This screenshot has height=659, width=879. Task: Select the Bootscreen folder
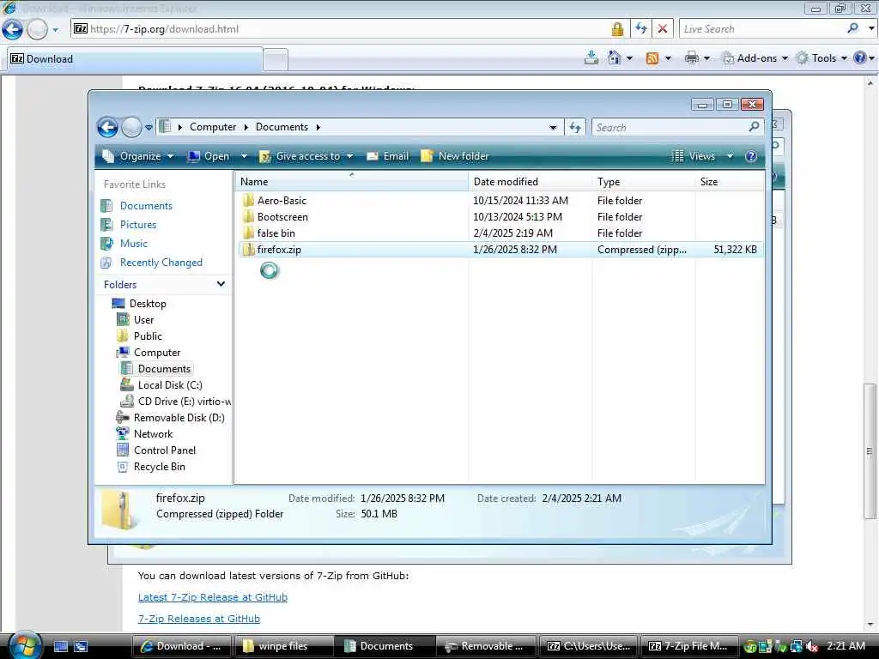[x=282, y=217]
